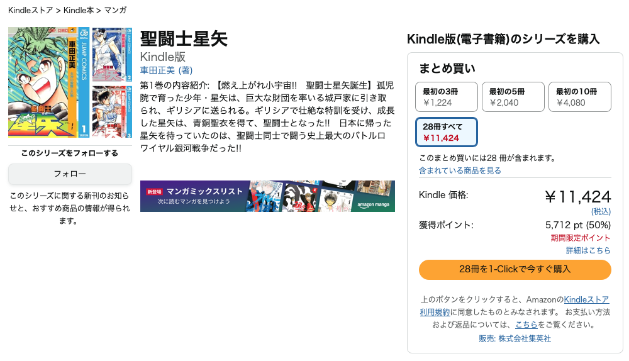This screenshot has height=361, width=629.
Task: Buy now with 28冊を1-Click button
Action: 515,270
